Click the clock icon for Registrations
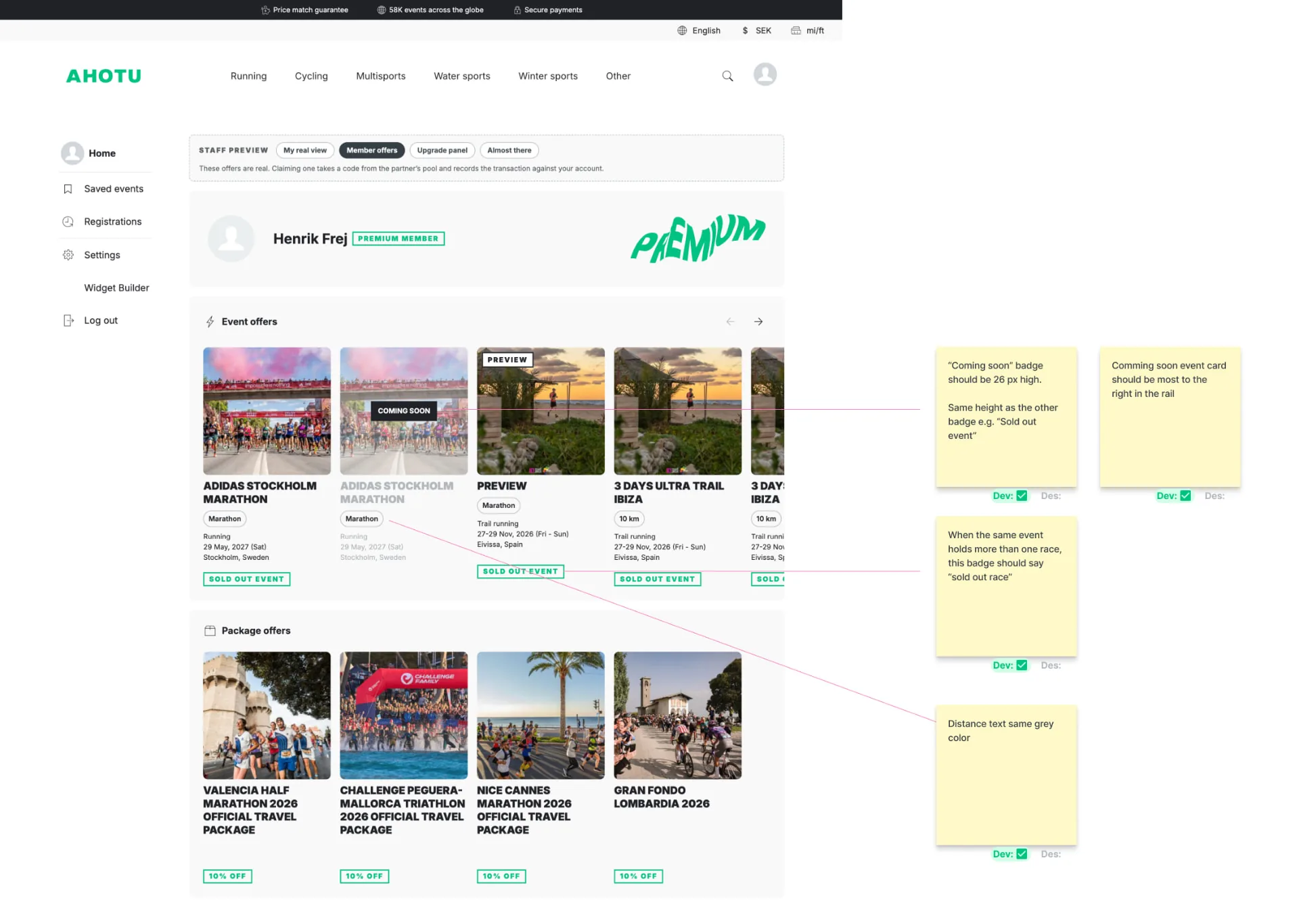 pos(68,222)
